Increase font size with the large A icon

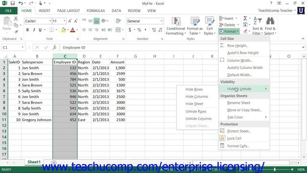(70, 21)
